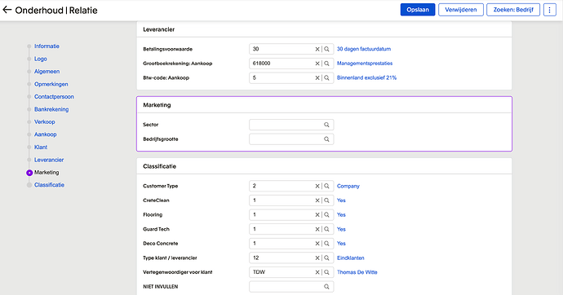Go back using the arrow icon
Viewport: 563px width, 295px height.
7,10
